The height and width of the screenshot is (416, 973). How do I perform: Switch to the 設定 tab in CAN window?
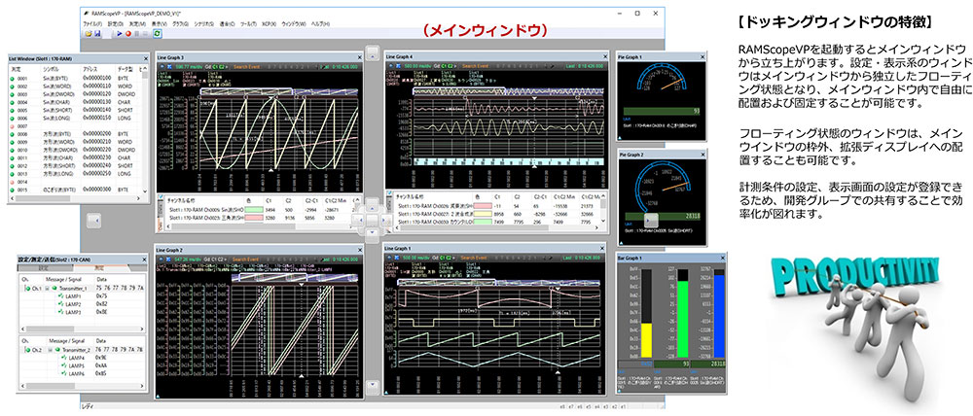coord(43,268)
